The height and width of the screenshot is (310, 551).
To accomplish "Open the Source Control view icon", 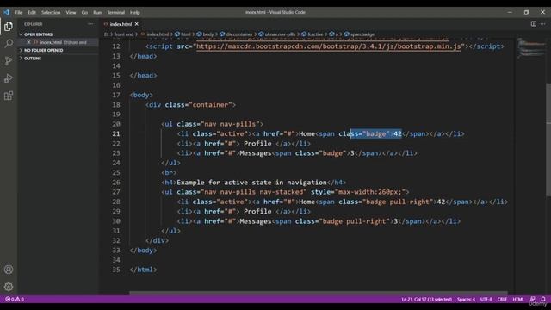I will [x=9, y=61].
